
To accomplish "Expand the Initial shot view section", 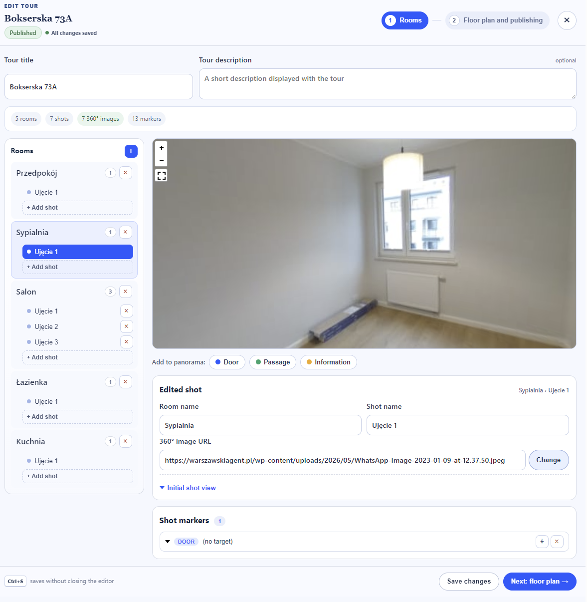I will tap(188, 488).
